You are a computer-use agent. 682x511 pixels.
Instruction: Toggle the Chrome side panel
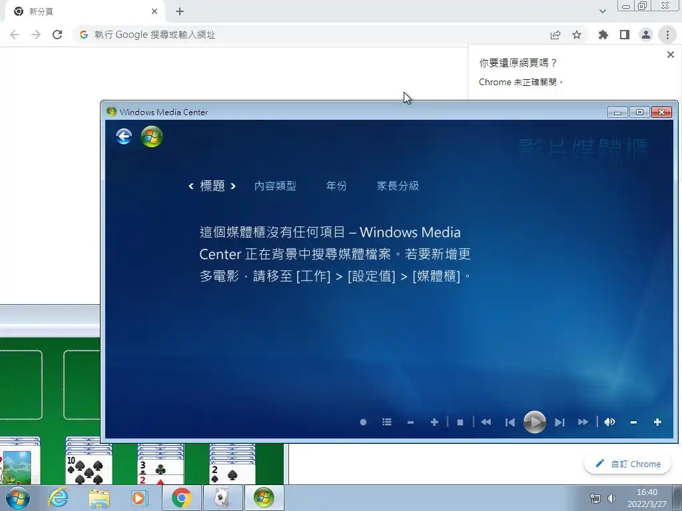tap(625, 35)
